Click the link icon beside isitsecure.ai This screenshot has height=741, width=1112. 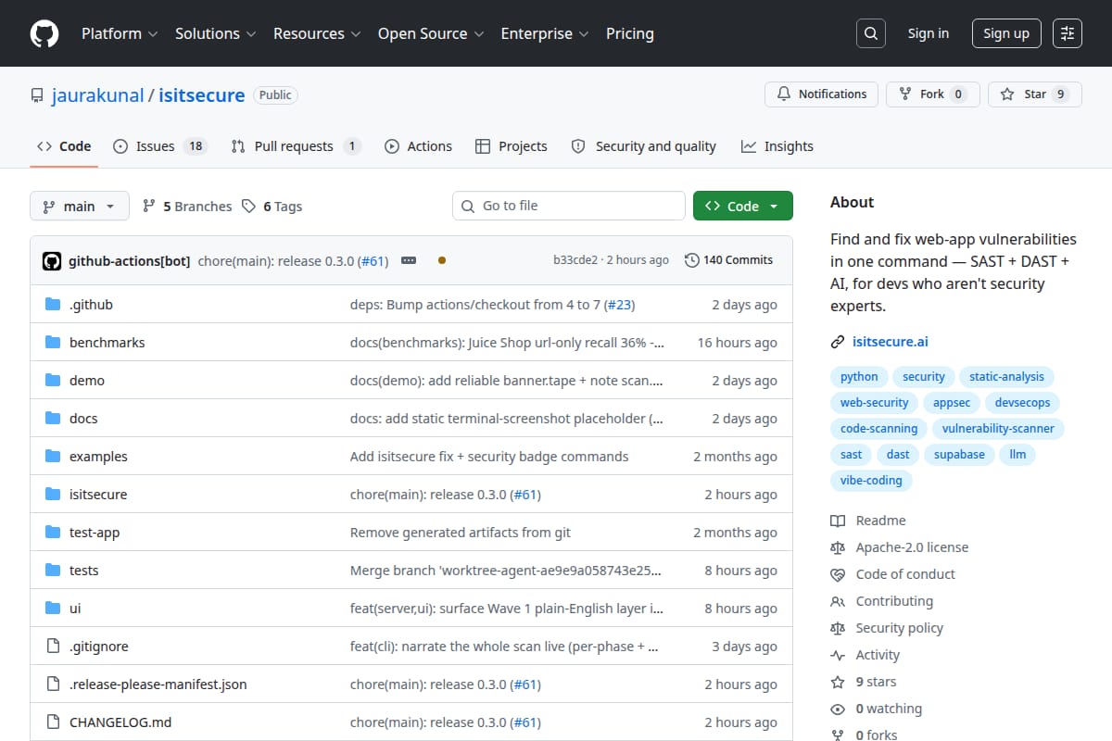pyautogui.click(x=838, y=342)
